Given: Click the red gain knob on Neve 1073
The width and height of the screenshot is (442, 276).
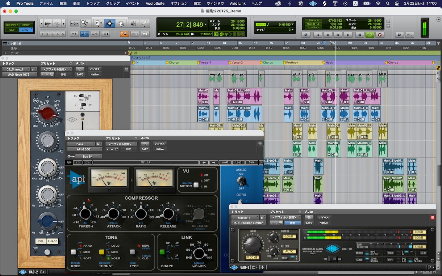Looking at the screenshot, I should click(46, 113).
